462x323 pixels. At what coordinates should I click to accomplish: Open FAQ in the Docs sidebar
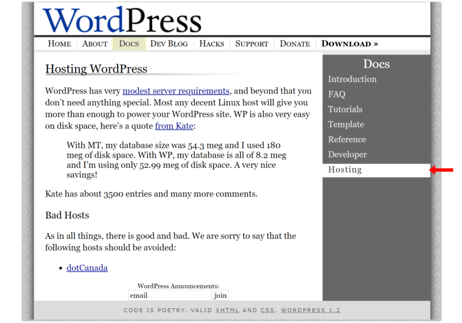pos(337,94)
